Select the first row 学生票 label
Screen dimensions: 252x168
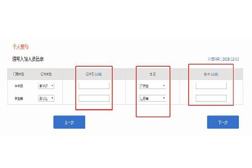pos(19,86)
